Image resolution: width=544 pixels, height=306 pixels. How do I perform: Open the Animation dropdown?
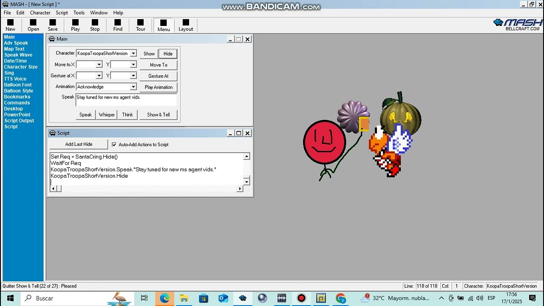coord(133,87)
